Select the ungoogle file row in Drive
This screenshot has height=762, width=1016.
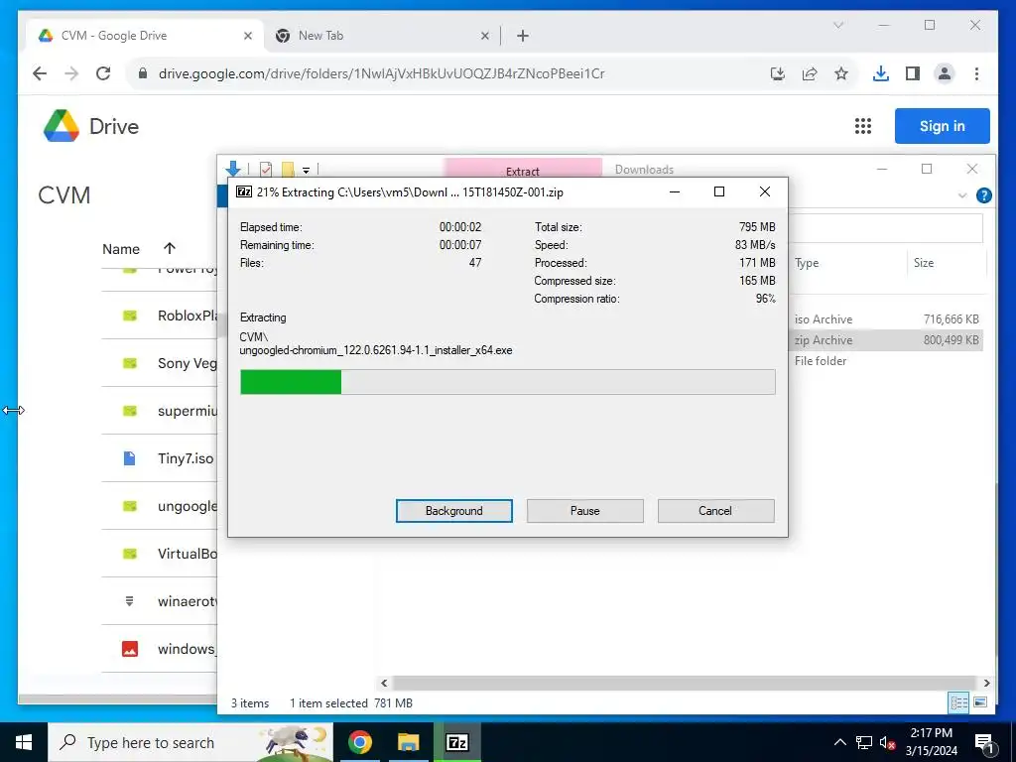pyautogui.click(x=160, y=506)
